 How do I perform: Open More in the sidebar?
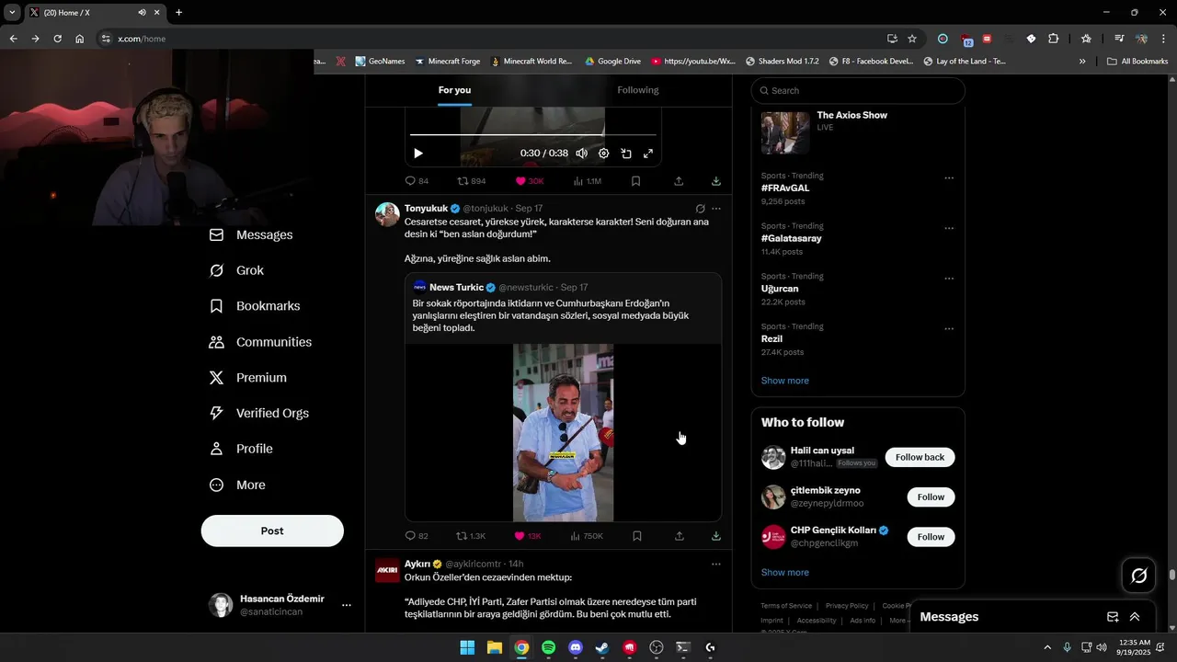237,485
